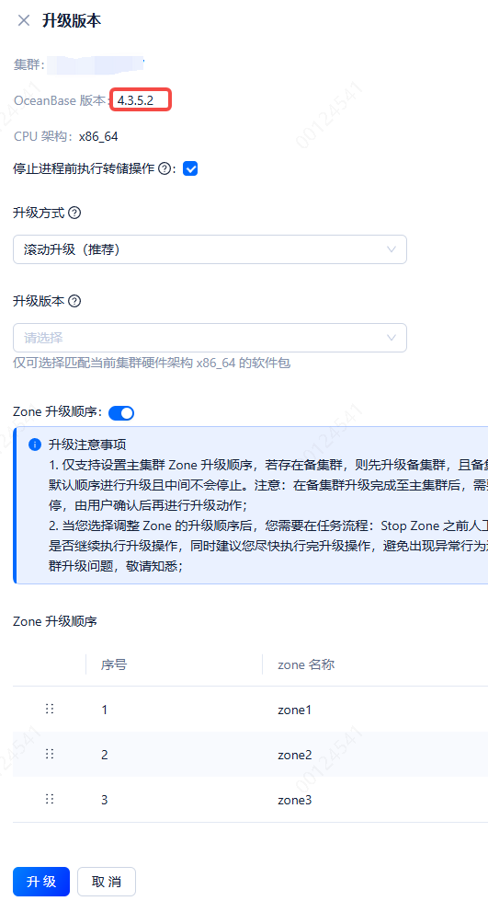Click highlighted version 4.3.5.2 text
The width and height of the screenshot is (488, 924).
(135, 100)
